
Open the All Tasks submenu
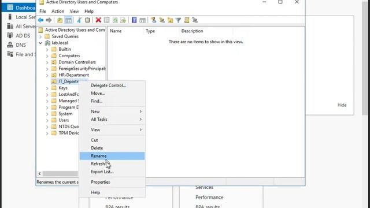(112, 120)
